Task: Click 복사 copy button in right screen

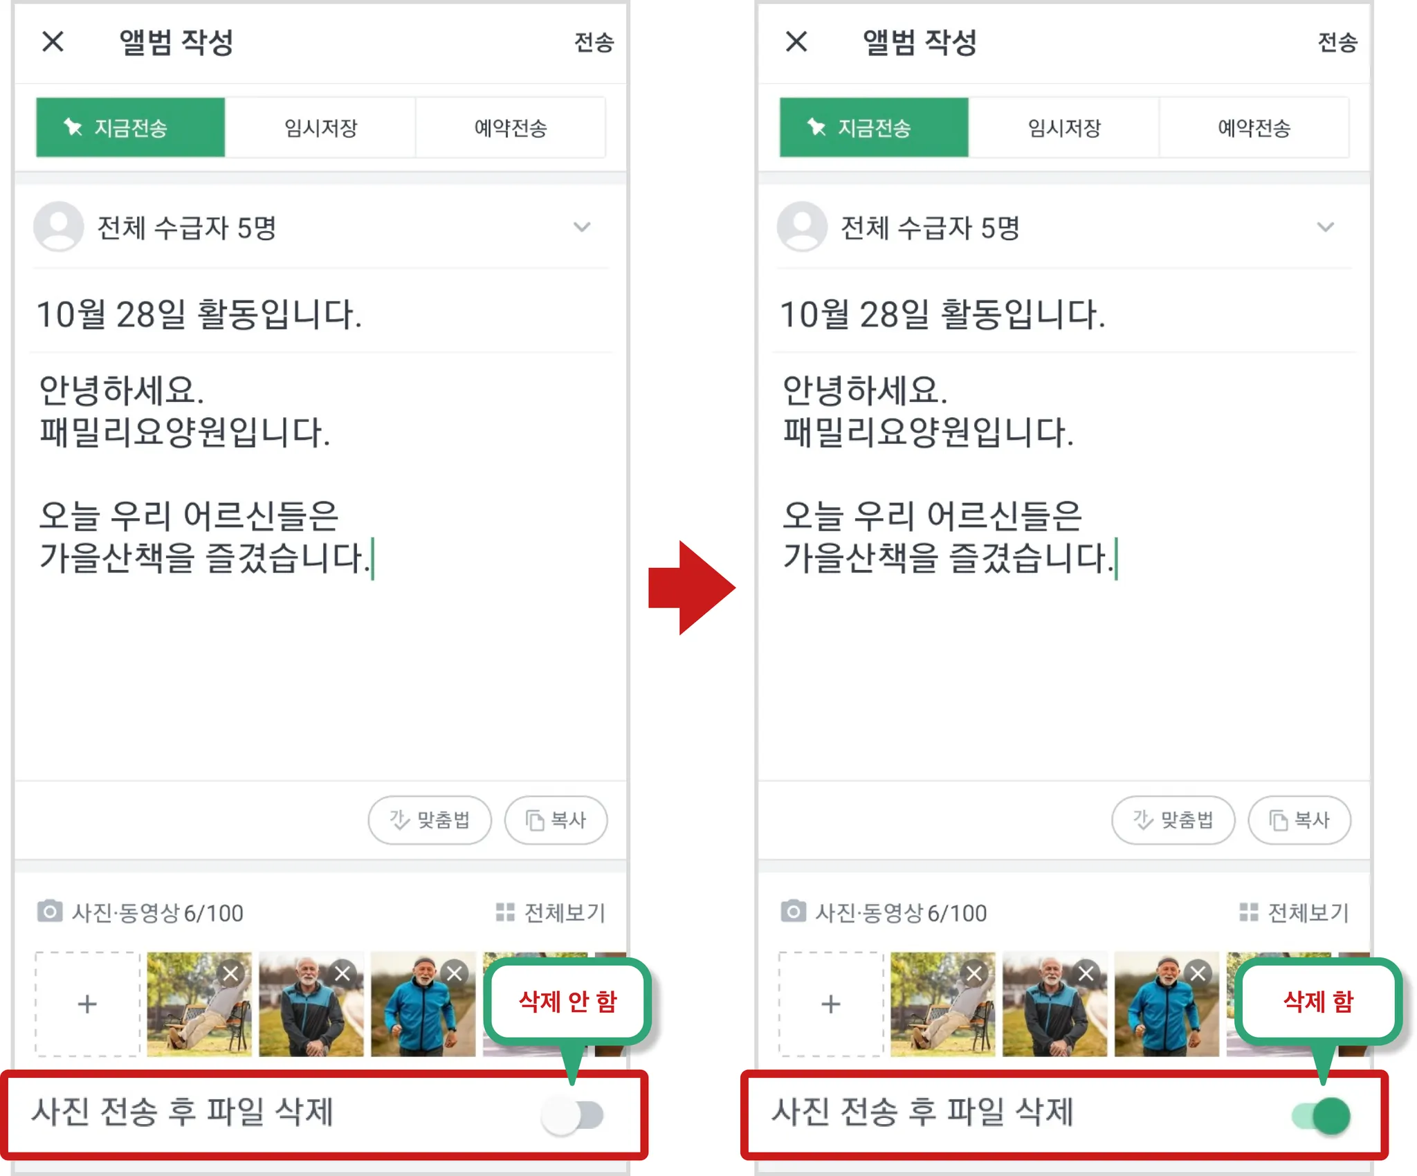Action: pyautogui.click(x=1299, y=820)
